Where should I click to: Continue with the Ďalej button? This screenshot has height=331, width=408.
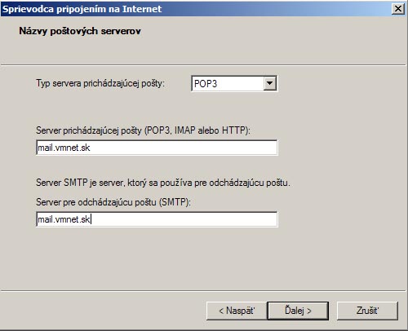(x=298, y=311)
